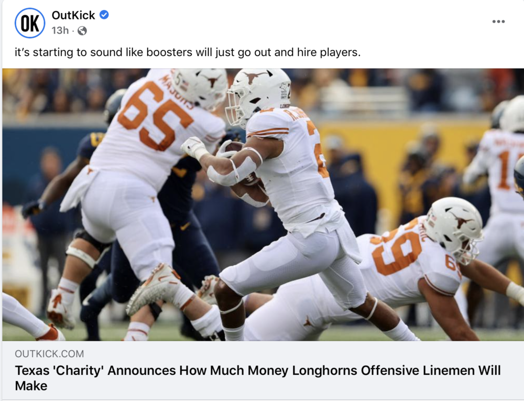Click the word 'Make' in the headline
This screenshot has height=401, width=524.
(x=31, y=386)
